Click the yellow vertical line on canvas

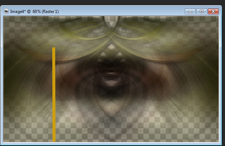[54, 95]
